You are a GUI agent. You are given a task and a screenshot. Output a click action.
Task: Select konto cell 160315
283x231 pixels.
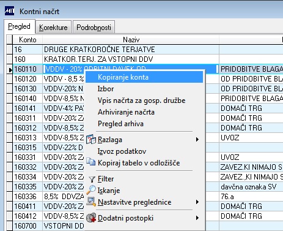pos(28,148)
